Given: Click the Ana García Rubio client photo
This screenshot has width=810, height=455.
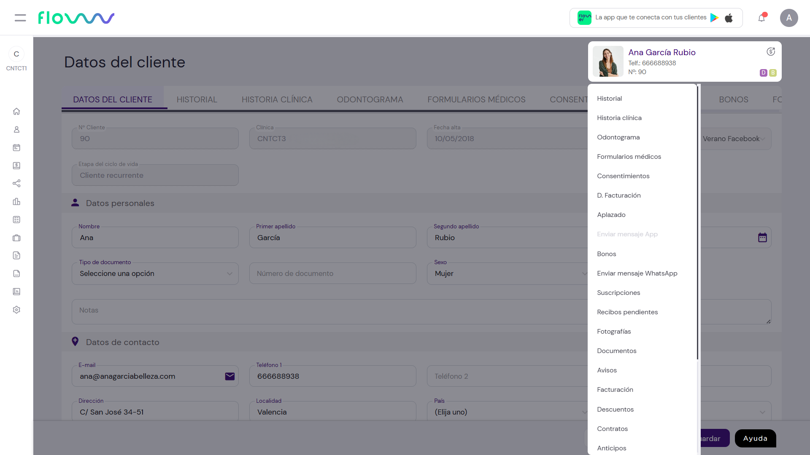Looking at the screenshot, I should click(x=608, y=62).
